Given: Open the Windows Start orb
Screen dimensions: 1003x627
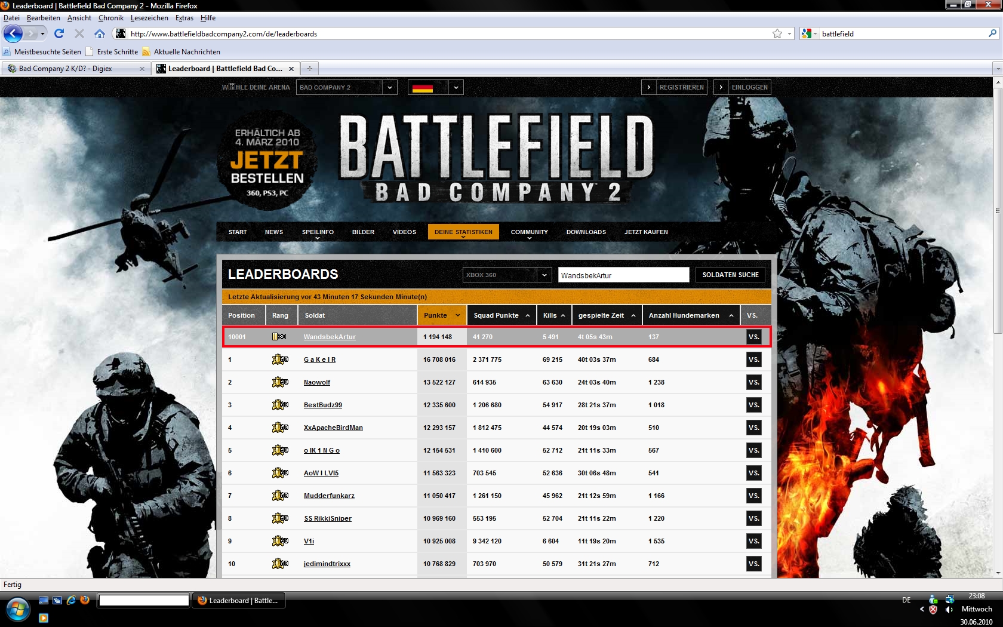Looking at the screenshot, I should [x=17, y=610].
